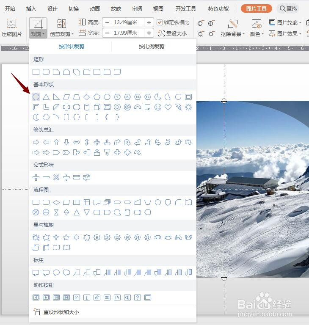Select the parallelogram crop shape
The height and width of the screenshot is (325, 309).
tap(66, 97)
